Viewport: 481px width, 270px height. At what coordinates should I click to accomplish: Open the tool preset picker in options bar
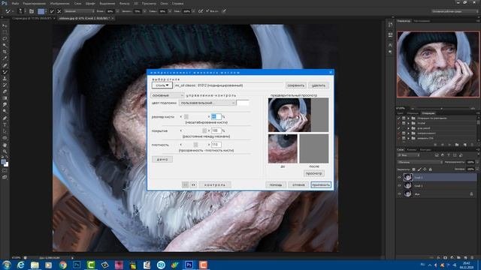9,11
